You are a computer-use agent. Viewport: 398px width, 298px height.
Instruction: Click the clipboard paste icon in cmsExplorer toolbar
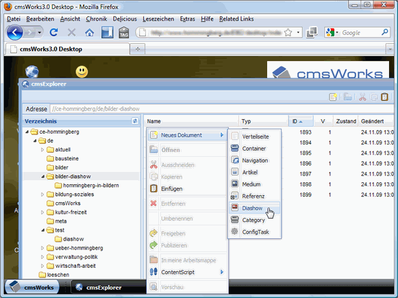click(x=384, y=97)
